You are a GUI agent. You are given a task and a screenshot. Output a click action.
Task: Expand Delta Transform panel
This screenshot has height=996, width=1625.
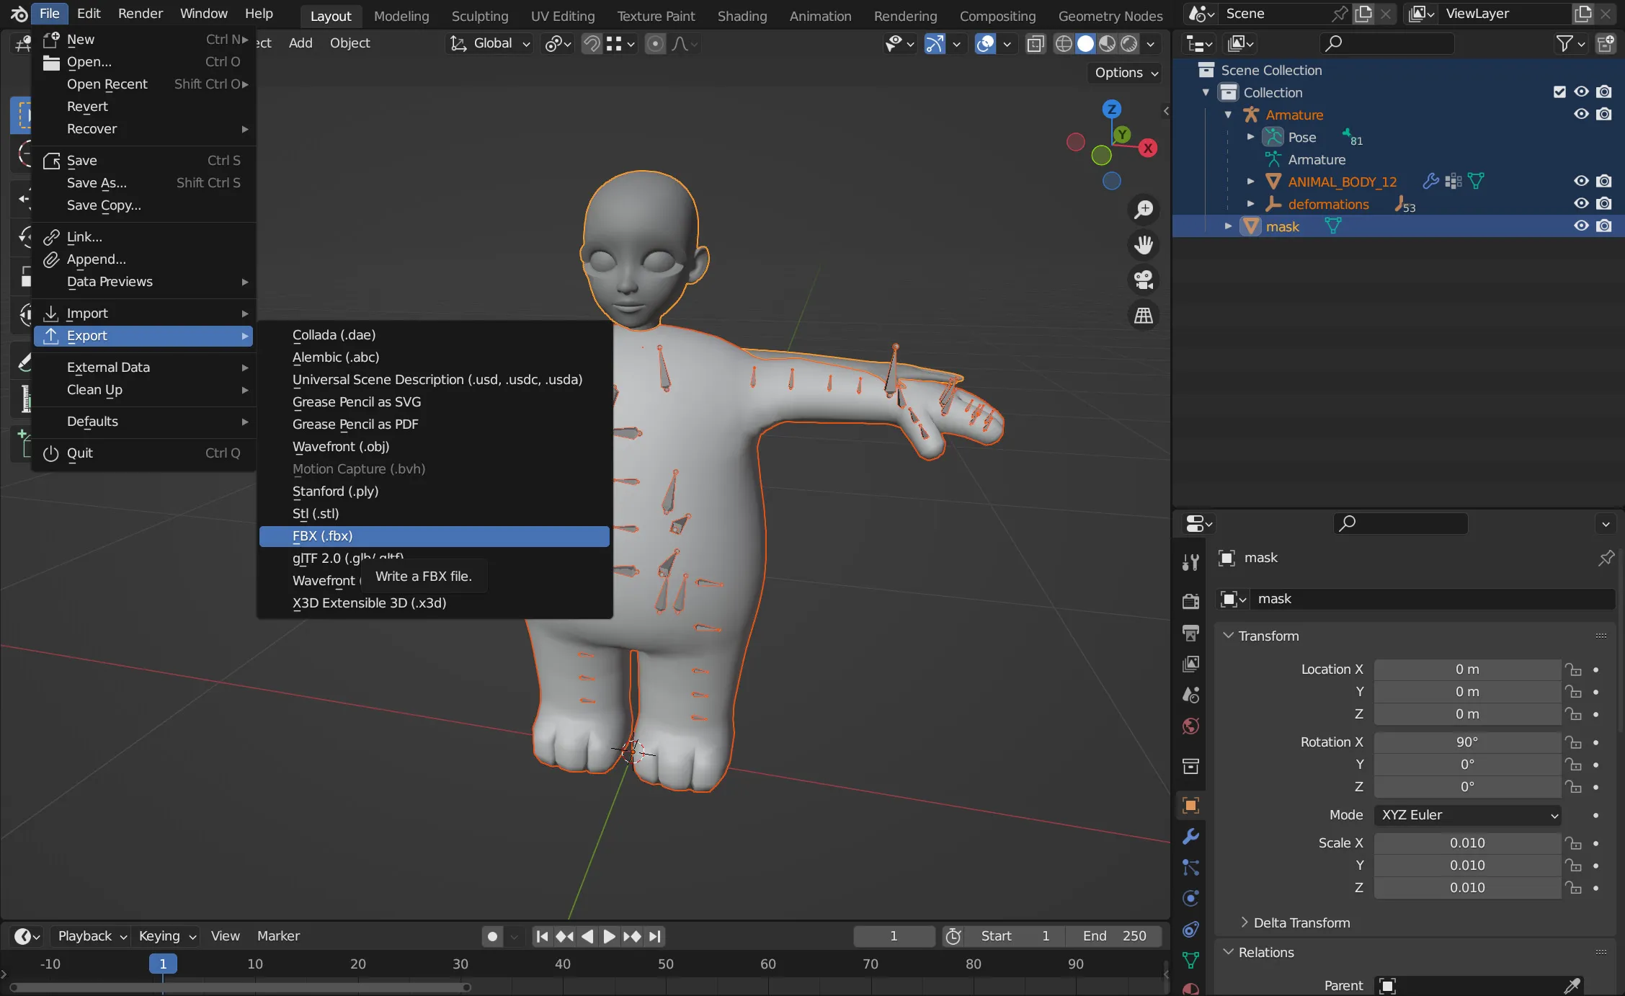pyautogui.click(x=1244, y=922)
